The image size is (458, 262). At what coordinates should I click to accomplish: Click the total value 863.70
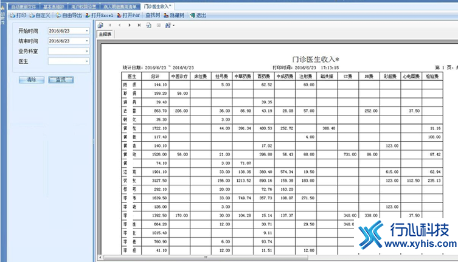(161, 111)
